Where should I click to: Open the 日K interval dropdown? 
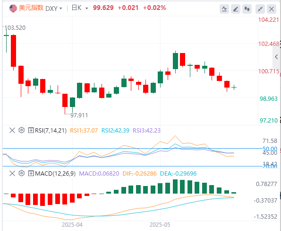click(79, 8)
